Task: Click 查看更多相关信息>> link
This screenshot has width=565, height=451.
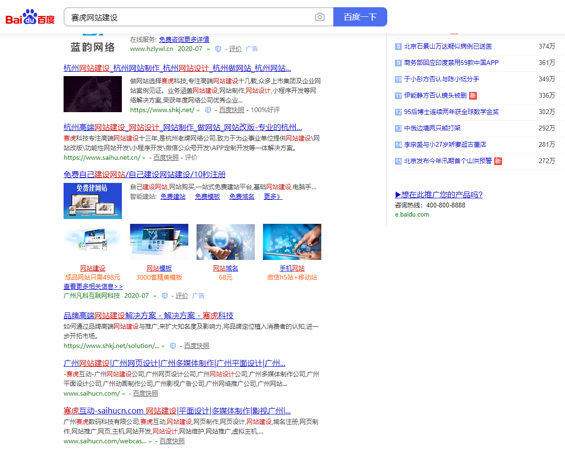Action: pyautogui.click(x=93, y=286)
